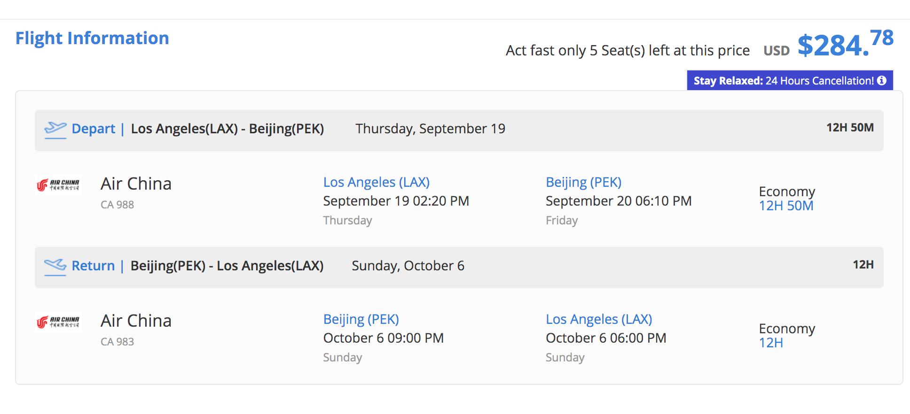Click the departing airplane icon
The width and height of the screenshot is (910, 414).
(x=55, y=129)
